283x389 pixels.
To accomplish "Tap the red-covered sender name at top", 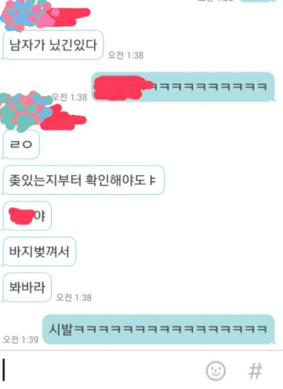I will (x=71, y=17).
